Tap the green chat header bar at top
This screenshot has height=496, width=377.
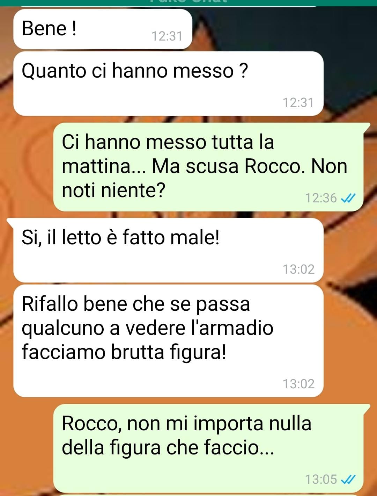click(188, 2)
